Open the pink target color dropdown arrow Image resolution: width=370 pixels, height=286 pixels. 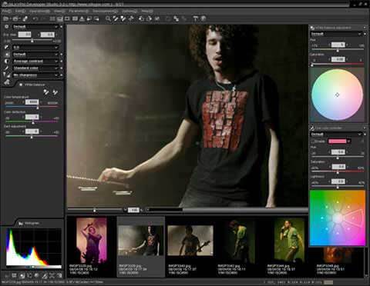click(x=349, y=141)
